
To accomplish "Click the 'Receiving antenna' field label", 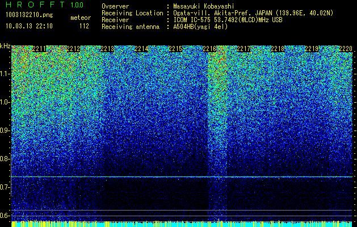I will [131, 27].
